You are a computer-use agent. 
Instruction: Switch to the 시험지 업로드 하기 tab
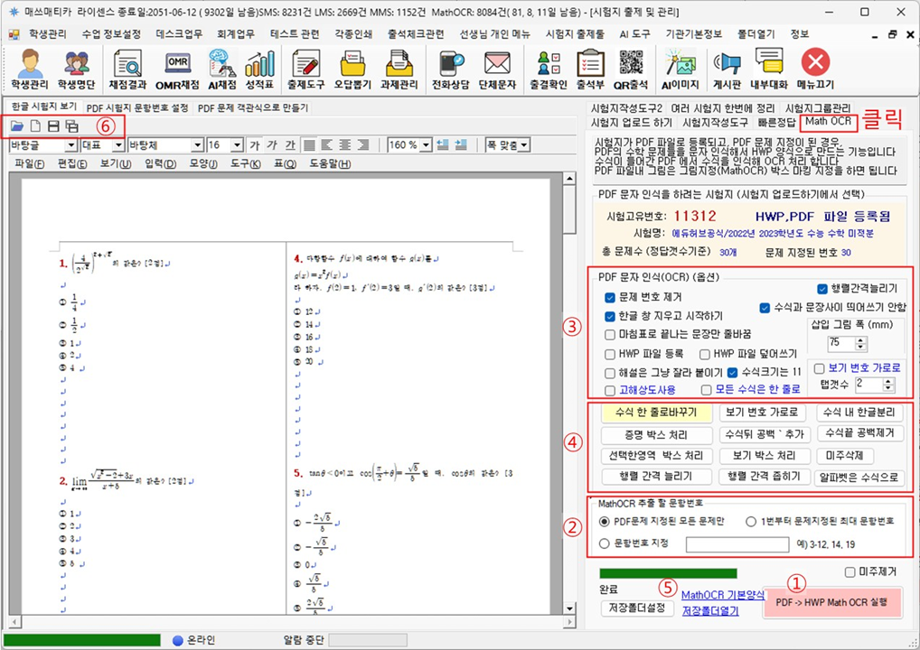click(x=630, y=122)
